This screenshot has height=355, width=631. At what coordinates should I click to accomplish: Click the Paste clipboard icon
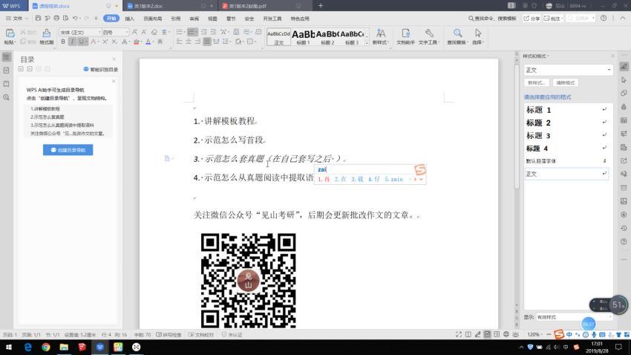coord(10,34)
